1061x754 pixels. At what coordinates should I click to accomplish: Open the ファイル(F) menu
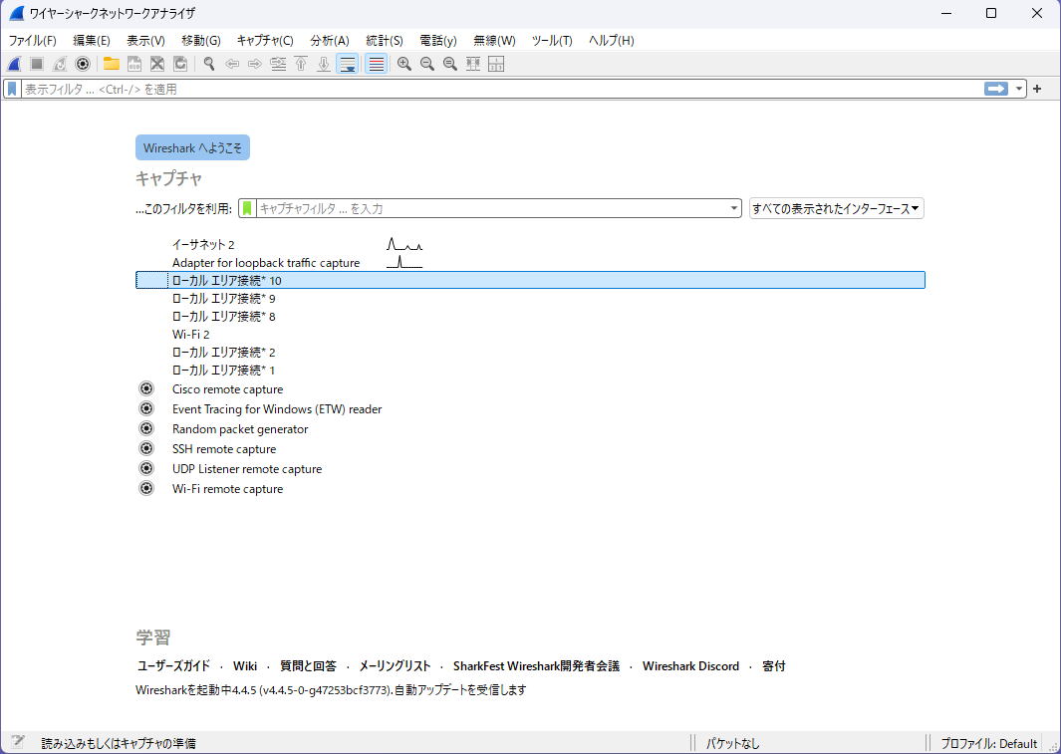pyautogui.click(x=33, y=41)
